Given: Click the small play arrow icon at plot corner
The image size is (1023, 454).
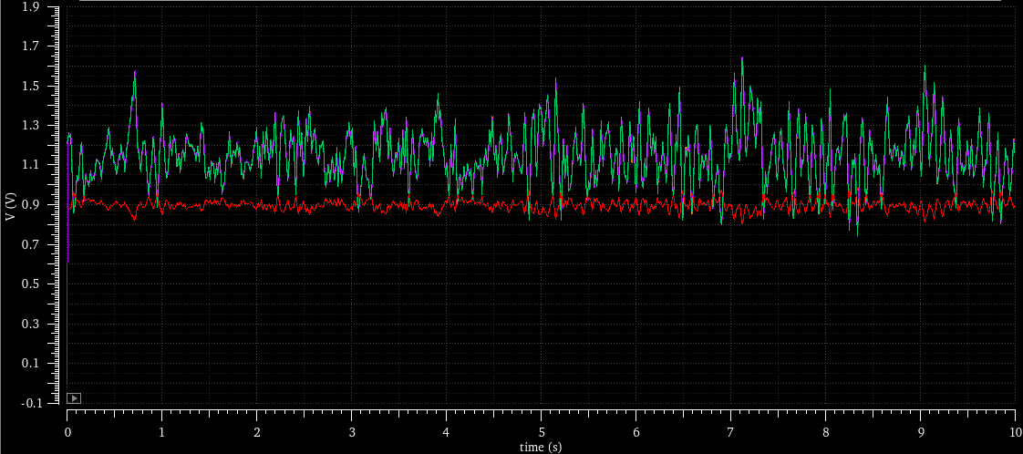Looking at the screenshot, I should coord(74,397).
